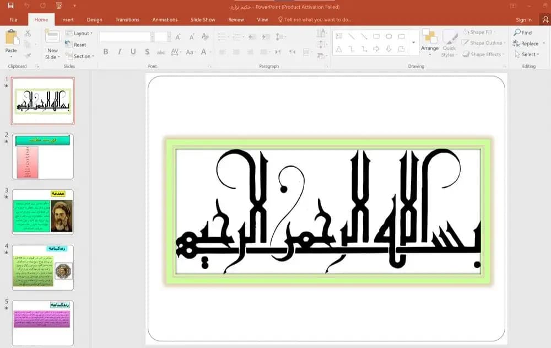The image size is (551, 348).
Task: Click the Reset button in Slides group
Action: (76, 45)
